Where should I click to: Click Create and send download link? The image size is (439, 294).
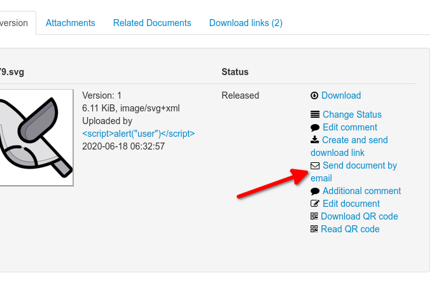pos(354,140)
